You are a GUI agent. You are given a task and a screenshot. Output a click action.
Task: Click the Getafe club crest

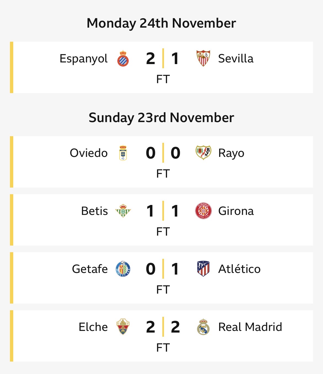click(123, 269)
